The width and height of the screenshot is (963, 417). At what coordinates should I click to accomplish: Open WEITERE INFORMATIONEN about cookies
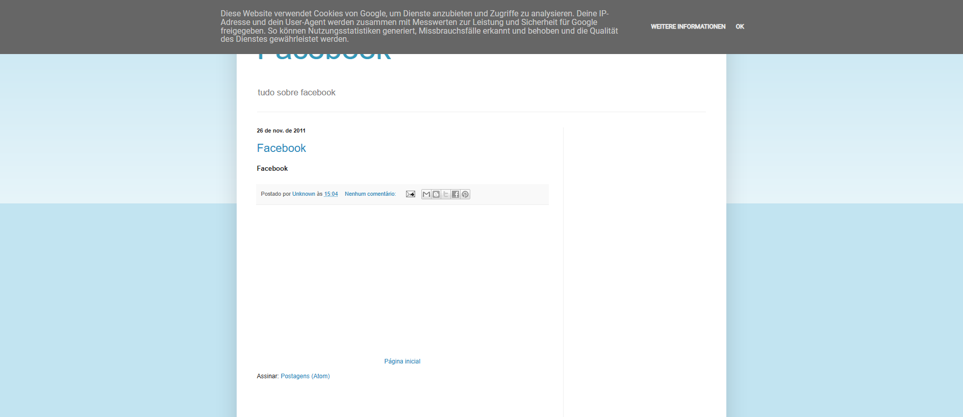click(688, 27)
